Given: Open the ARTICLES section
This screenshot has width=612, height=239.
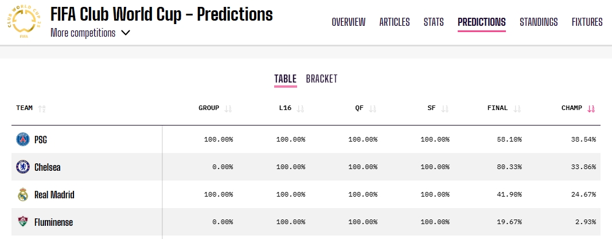Looking at the screenshot, I should coord(395,22).
